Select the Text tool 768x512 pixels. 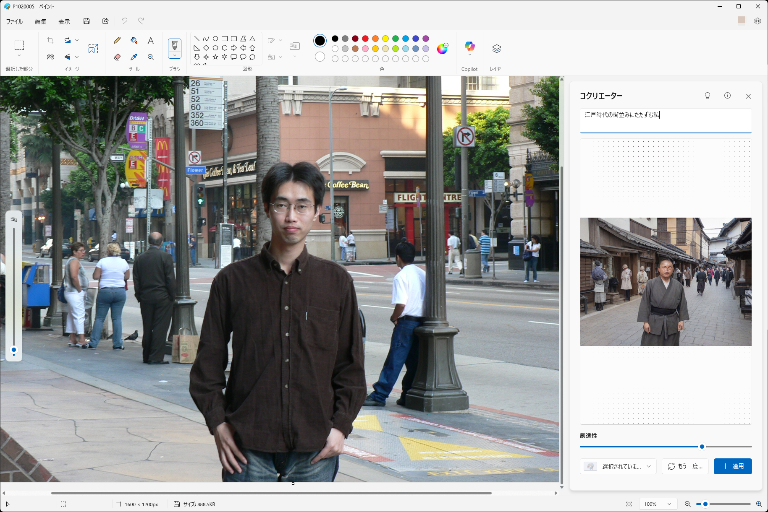(151, 40)
